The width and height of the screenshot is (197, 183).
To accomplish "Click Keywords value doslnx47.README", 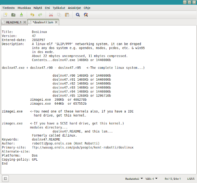I will click(46, 140).
